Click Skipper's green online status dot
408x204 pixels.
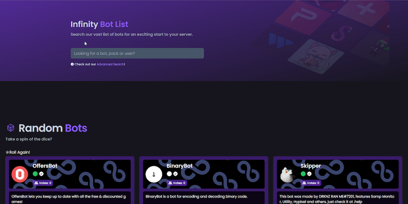[303, 174]
